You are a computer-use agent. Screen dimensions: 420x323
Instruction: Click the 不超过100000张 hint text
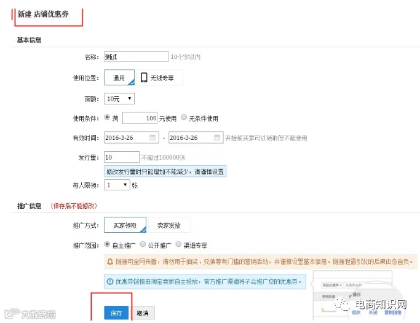[x=163, y=157]
